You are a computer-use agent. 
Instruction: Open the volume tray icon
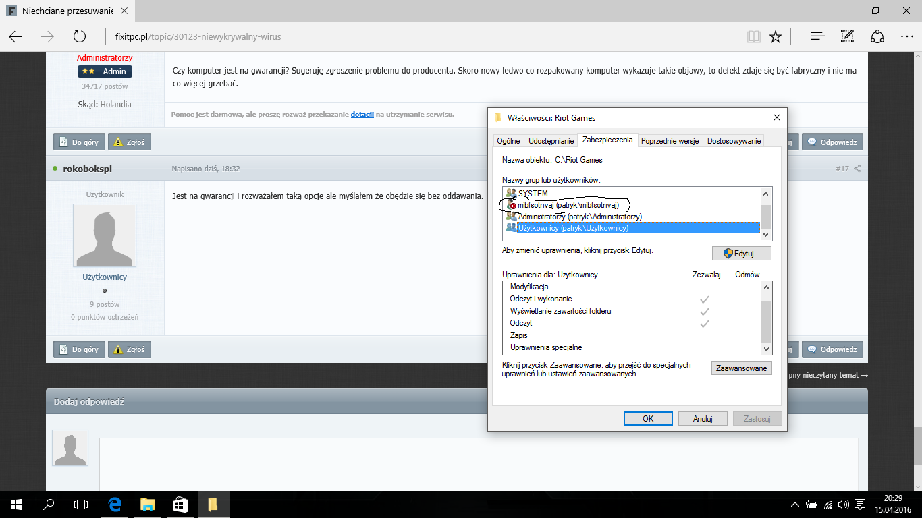pos(843,505)
